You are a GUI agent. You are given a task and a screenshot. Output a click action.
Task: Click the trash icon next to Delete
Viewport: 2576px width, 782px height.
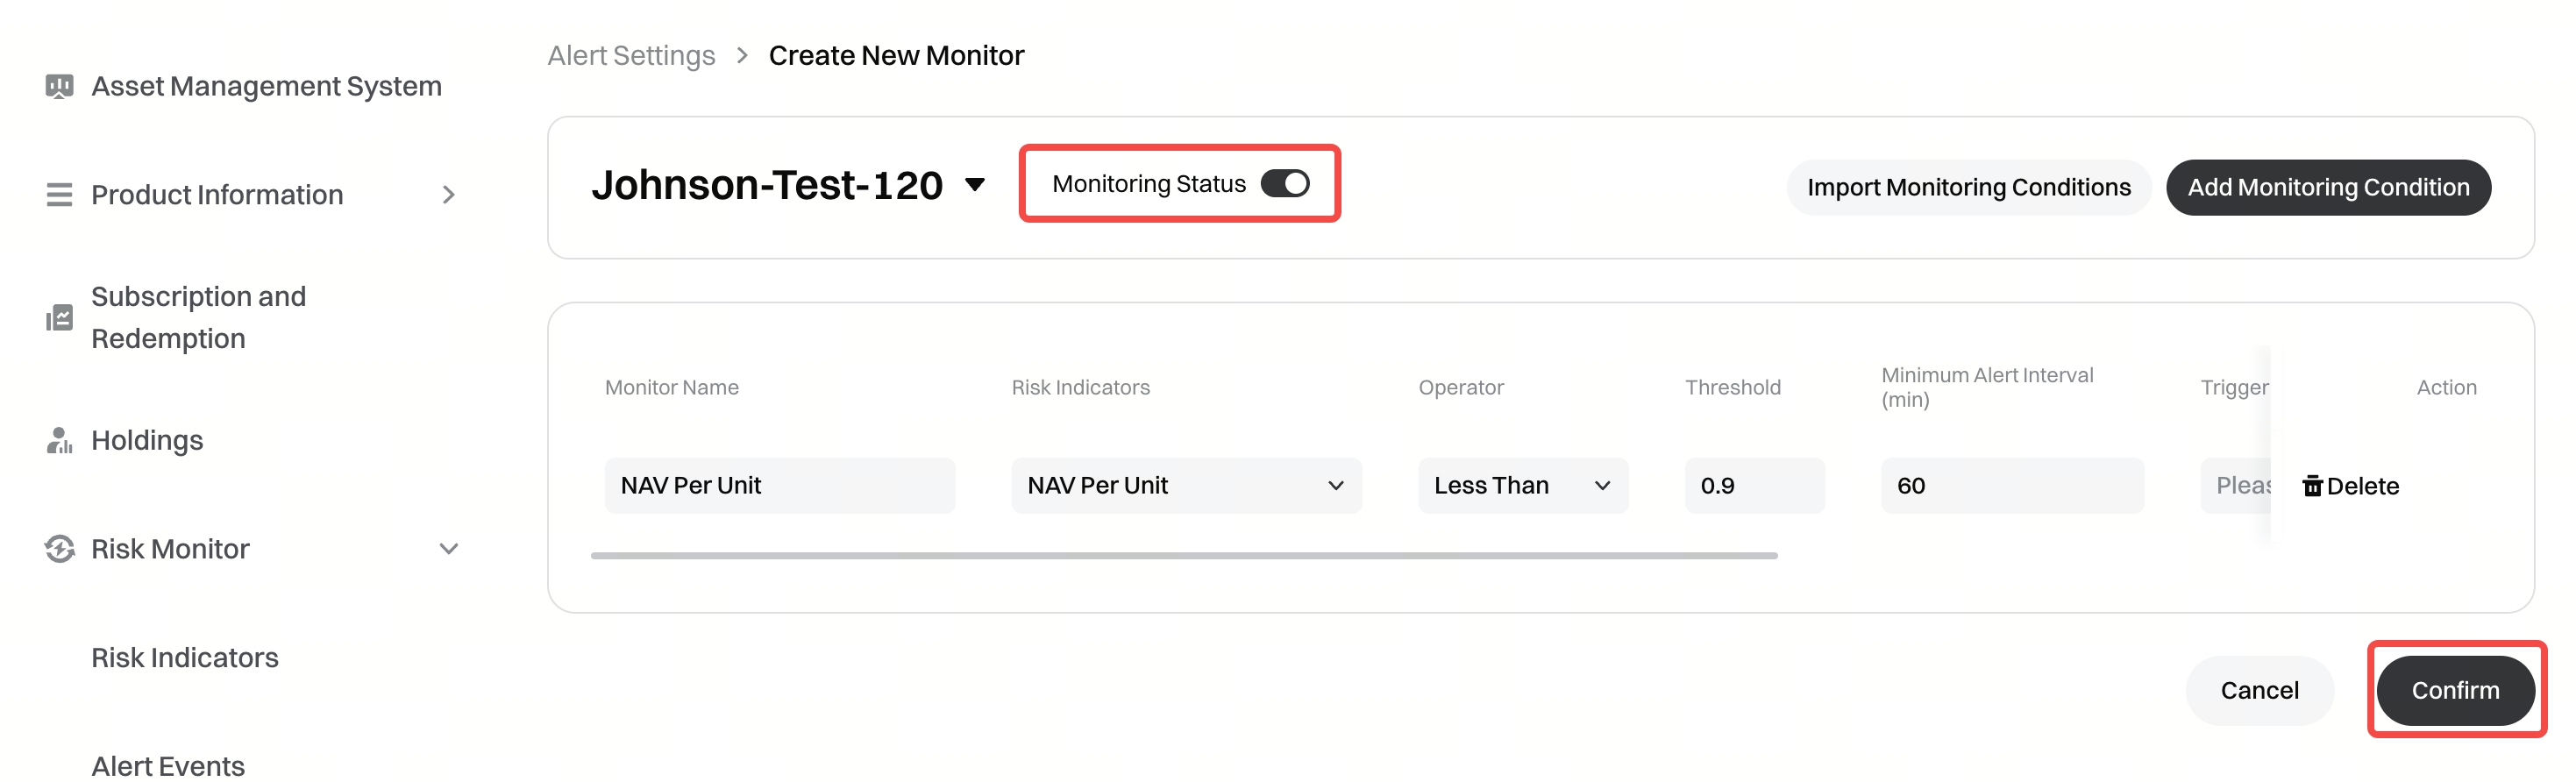pyautogui.click(x=2312, y=486)
